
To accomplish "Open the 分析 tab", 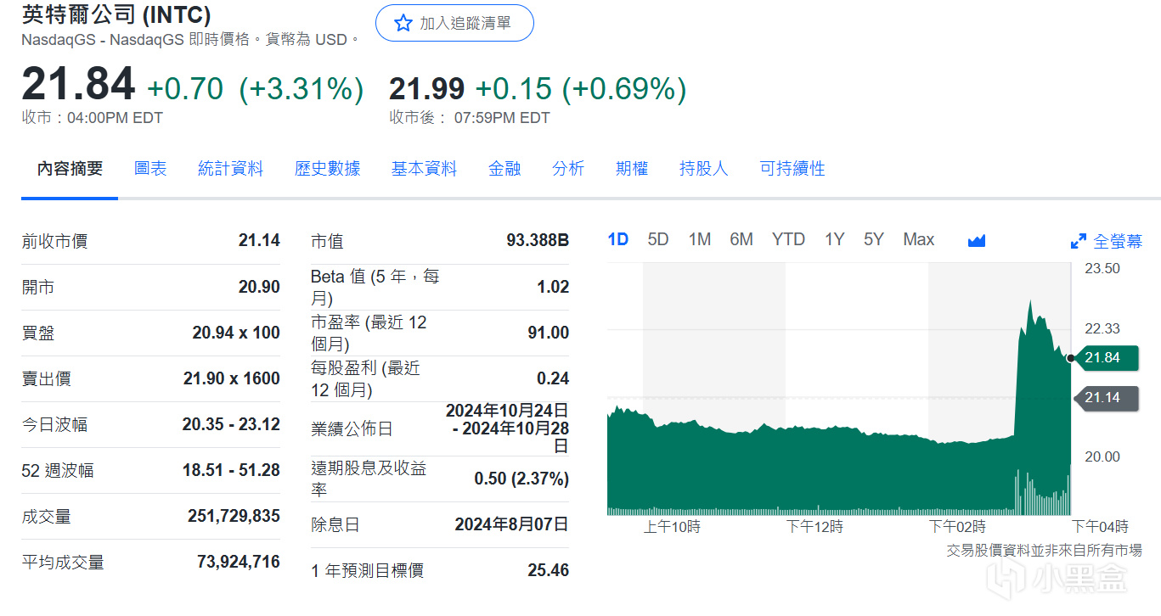I will pyautogui.click(x=568, y=169).
